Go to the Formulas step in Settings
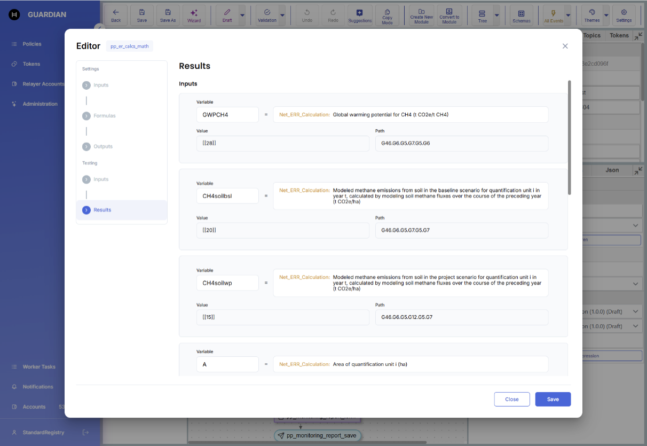The image size is (647, 446). (x=104, y=116)
